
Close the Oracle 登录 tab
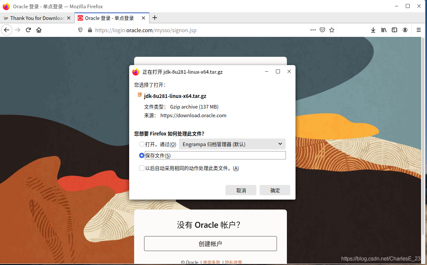143,18
